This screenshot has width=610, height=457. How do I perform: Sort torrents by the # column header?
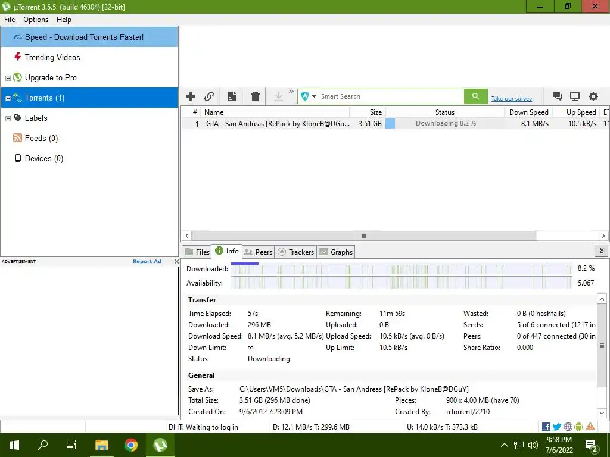[x=191, y=112]
